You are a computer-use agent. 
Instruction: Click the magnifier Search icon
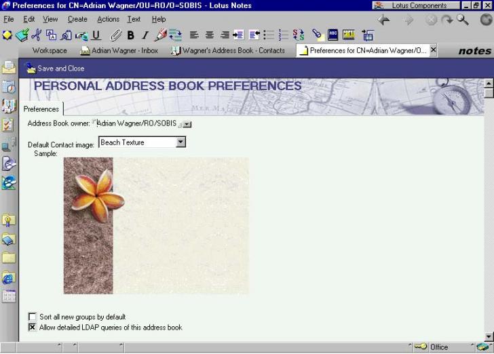[x=463, y=20]
